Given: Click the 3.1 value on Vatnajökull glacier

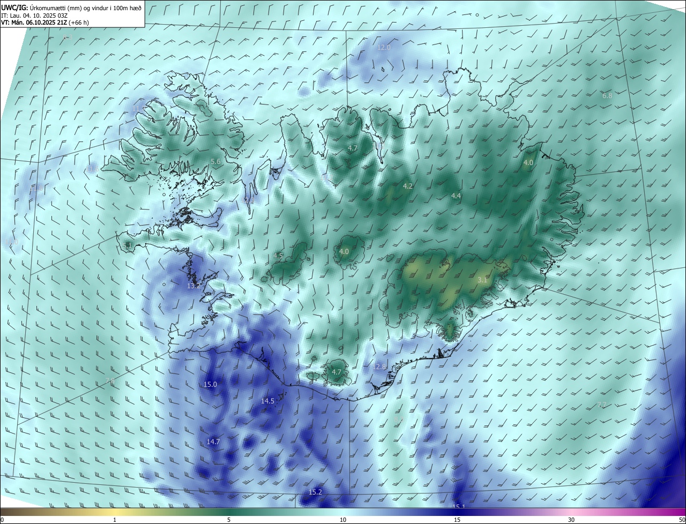Looking at the screenshot, I should tap(482, 280).
